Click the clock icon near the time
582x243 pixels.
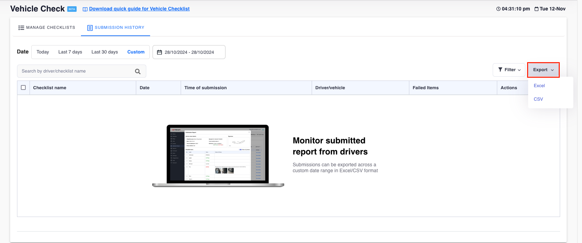pyautogui.click(x=498, y=9)
